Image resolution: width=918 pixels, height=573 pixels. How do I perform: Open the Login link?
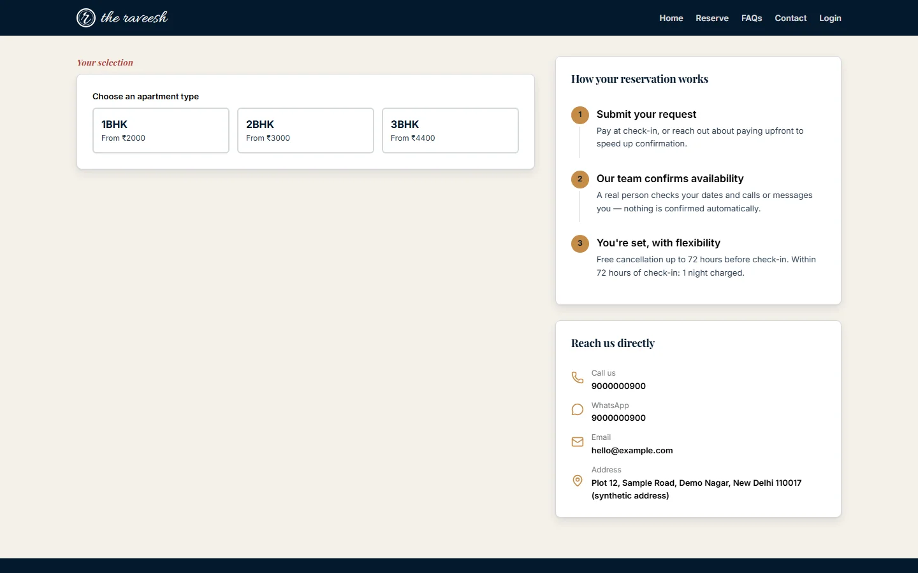830,18
